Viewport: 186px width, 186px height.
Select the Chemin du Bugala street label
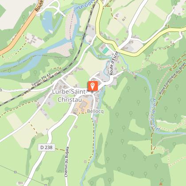coord(66,162)
